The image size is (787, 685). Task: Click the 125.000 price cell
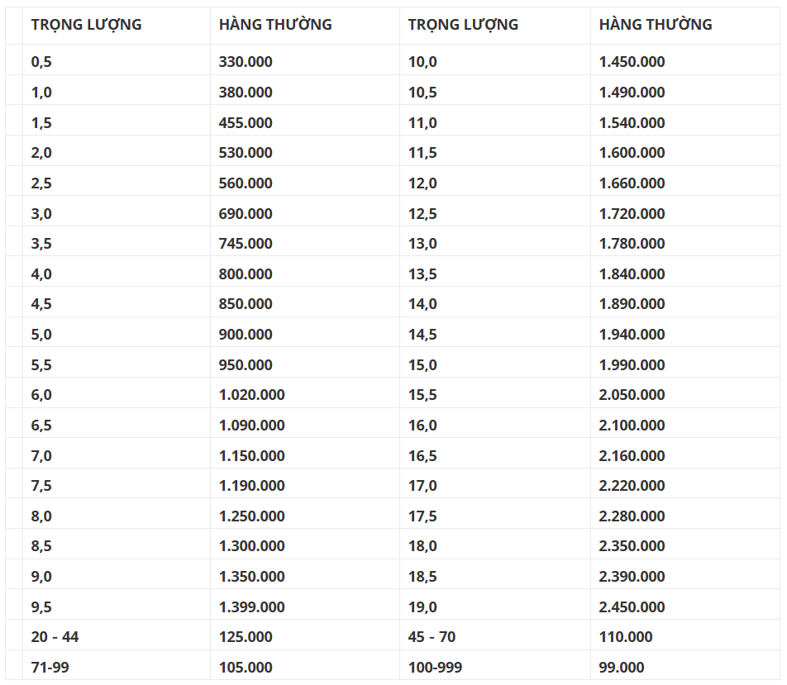pyautogui.click(x=246, y=637)
